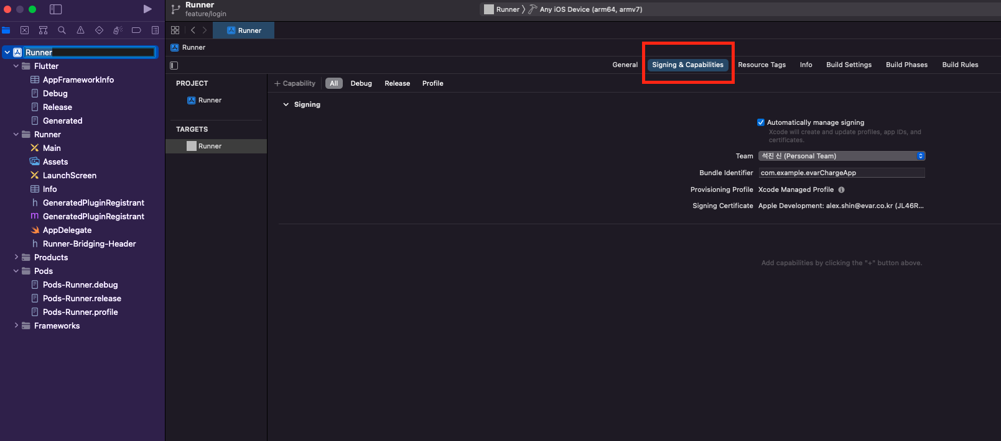Collapse the Flutter group
Viewport: 1001px width, 441px height.
click(x=16, y=66)
